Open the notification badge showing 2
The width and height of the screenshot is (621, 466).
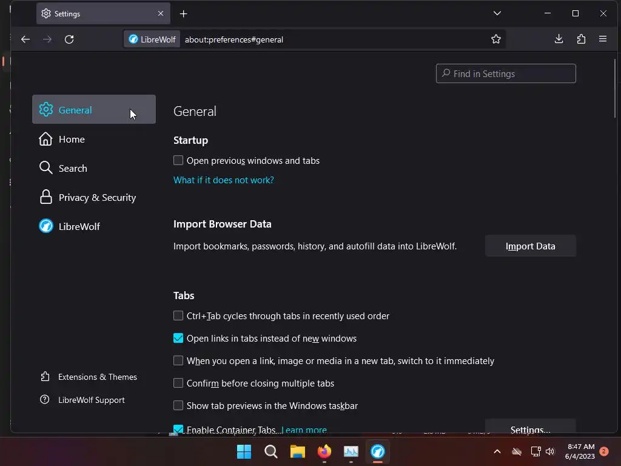point(604,451)
